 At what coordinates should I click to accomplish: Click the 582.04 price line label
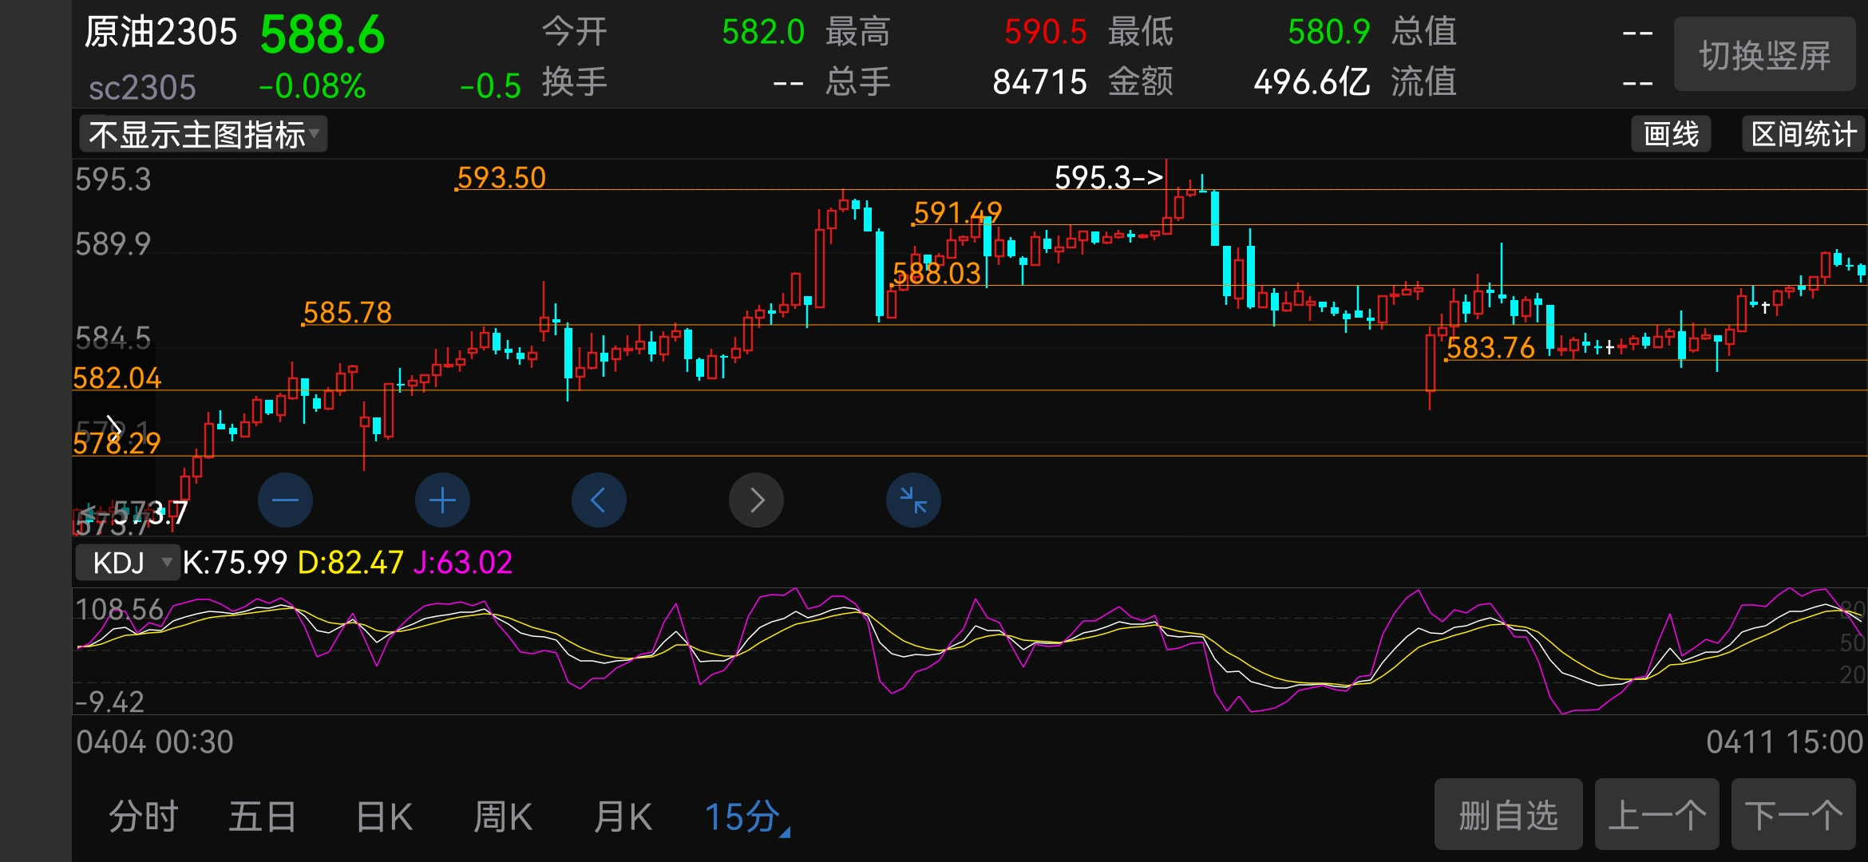pyautogui.click(x=117, y=378)
